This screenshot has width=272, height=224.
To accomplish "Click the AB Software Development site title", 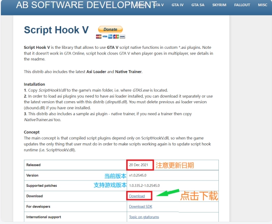I will [x=86, y=5].
